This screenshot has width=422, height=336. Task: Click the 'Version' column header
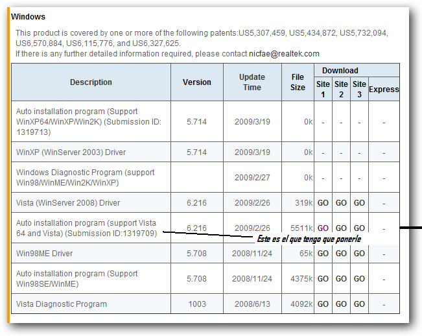[x=196, y=82]
